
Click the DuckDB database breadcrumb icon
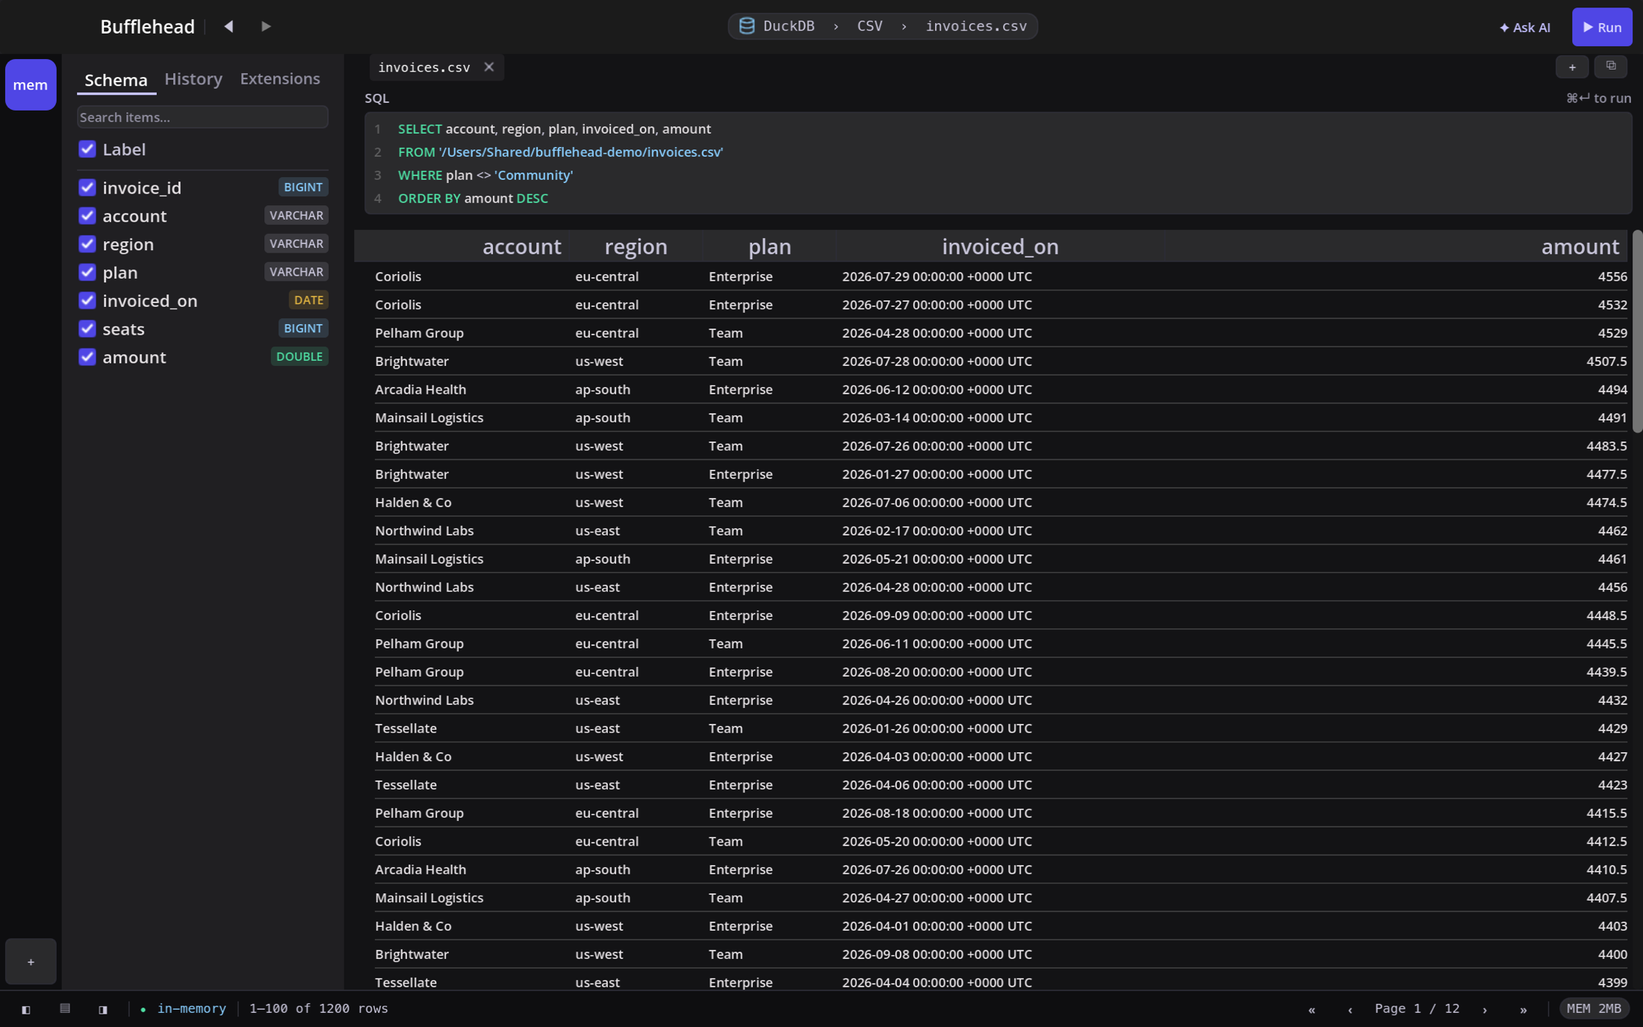tap(746, 26)
